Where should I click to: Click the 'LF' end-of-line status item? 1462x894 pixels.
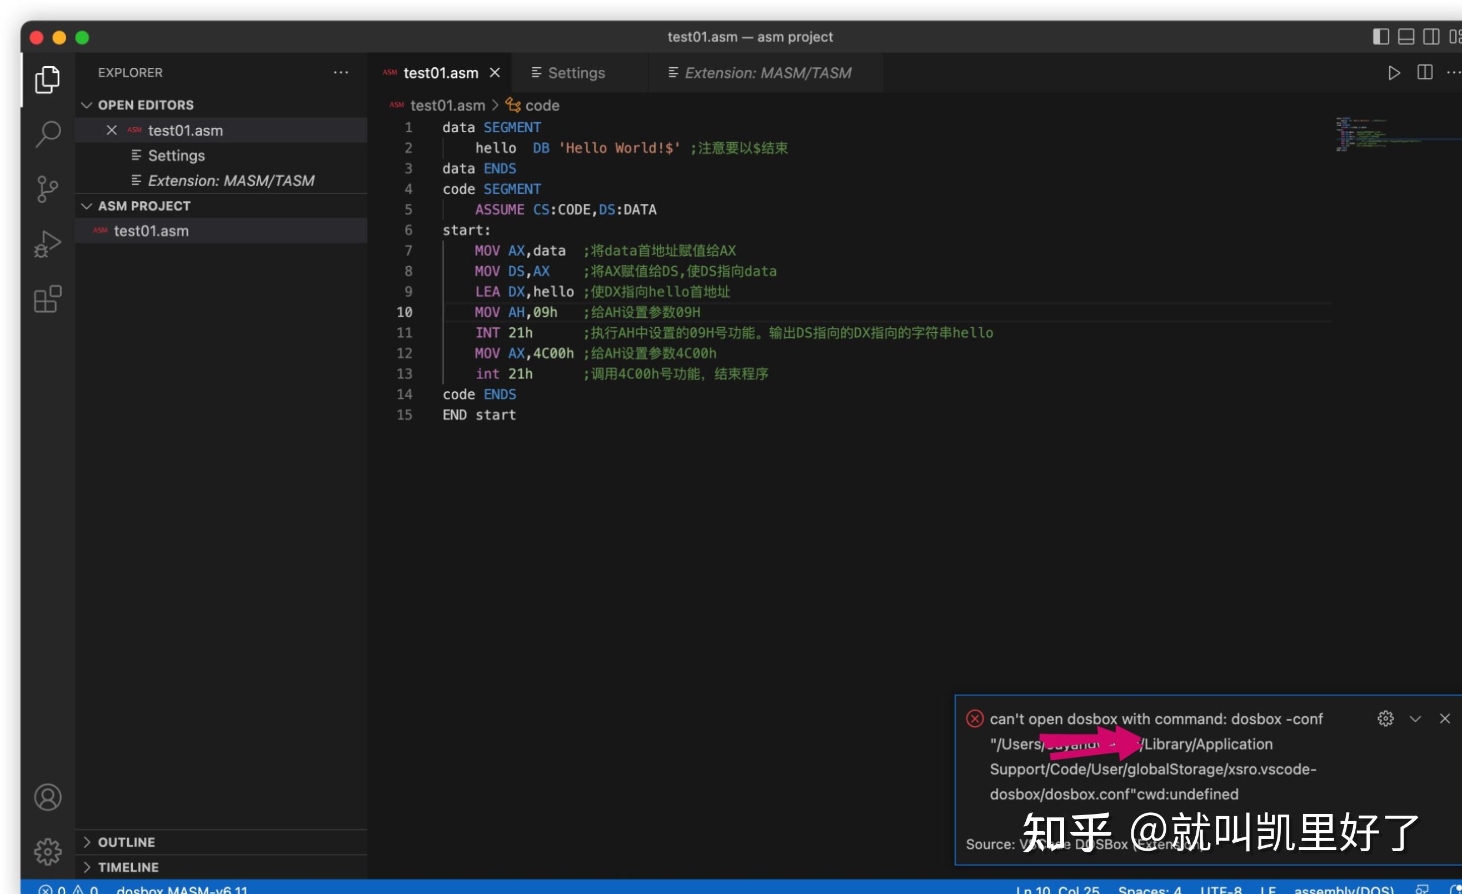1268,889
